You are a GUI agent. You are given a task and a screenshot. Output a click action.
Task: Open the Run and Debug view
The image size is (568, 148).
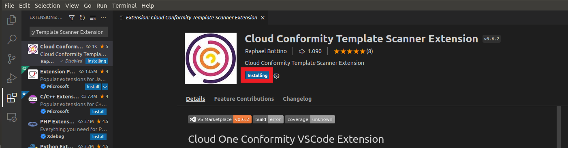(12, 78)
